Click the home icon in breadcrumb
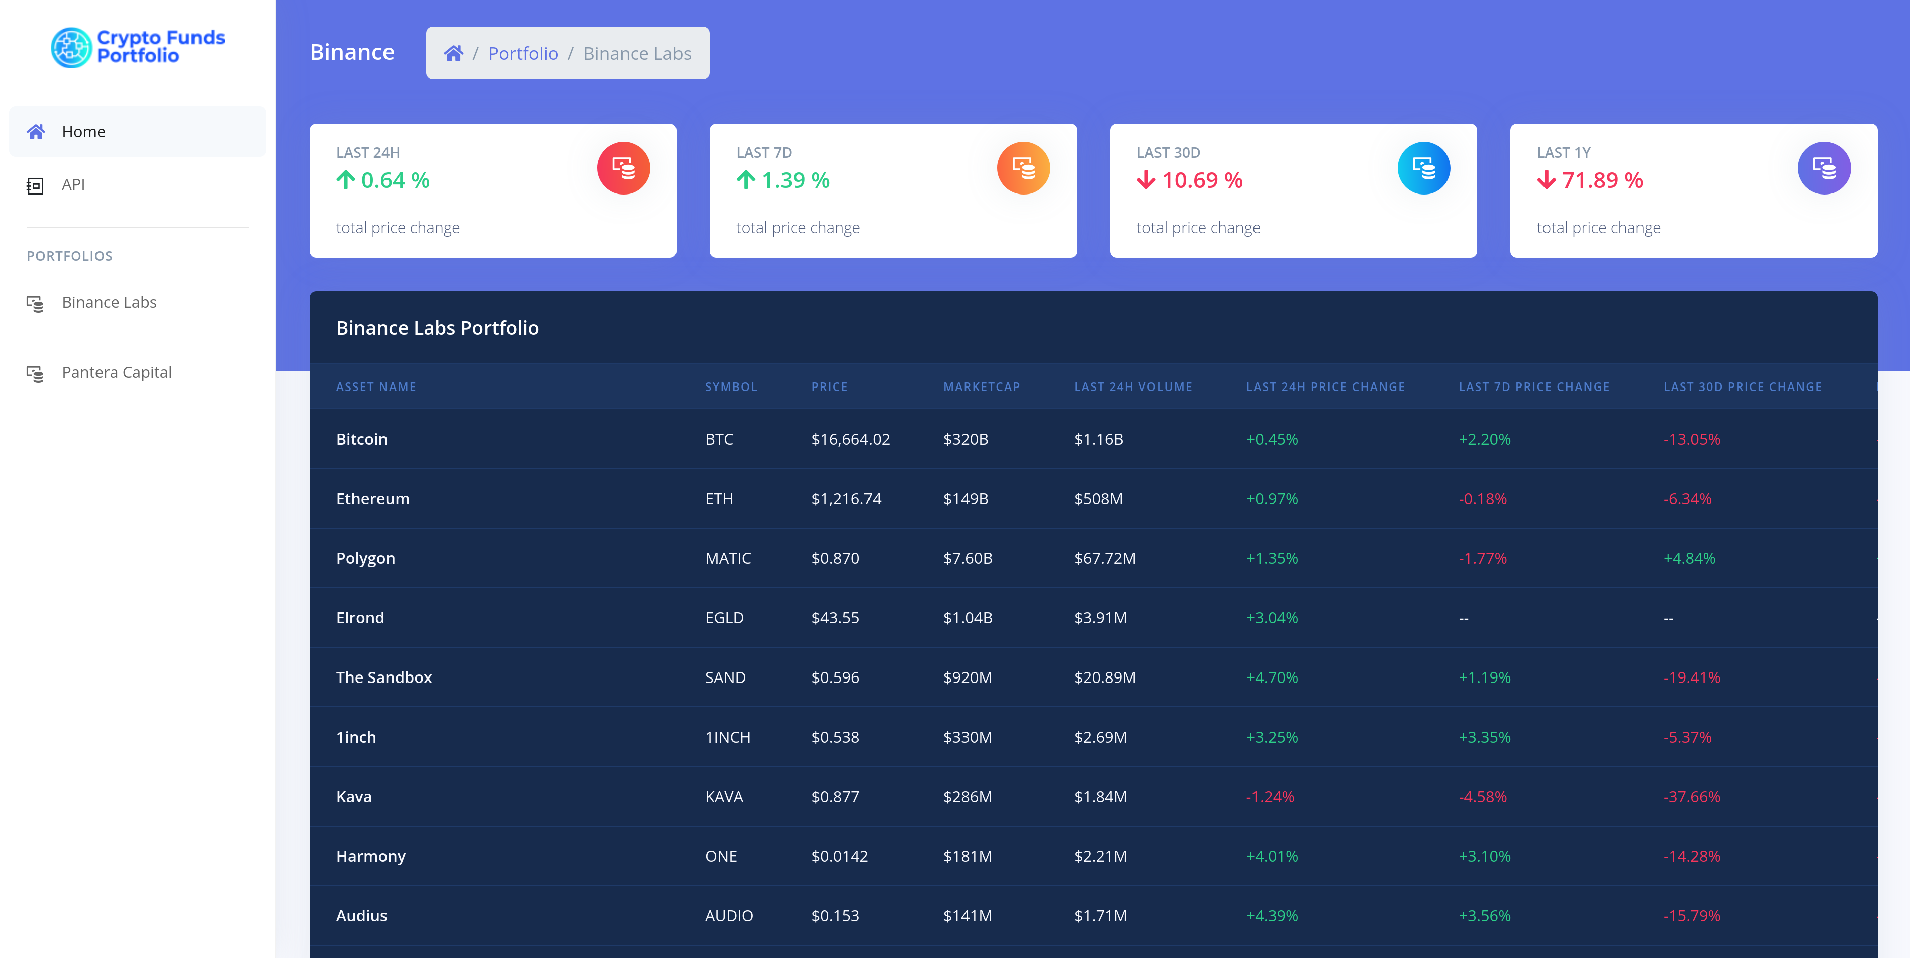The width and height of the screenshot is (1930, 968). point(453,53)
